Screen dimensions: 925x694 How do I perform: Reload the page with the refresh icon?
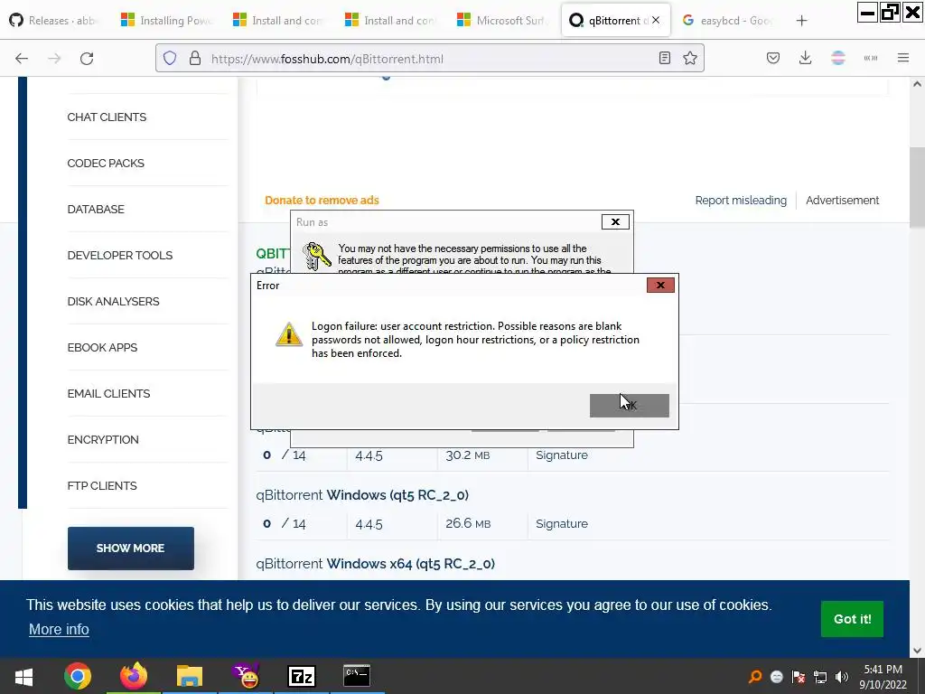(x=87, y=59)
